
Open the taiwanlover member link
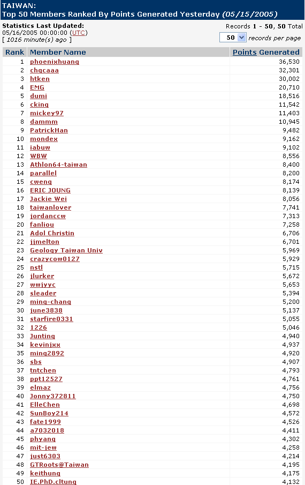(51, 207)
